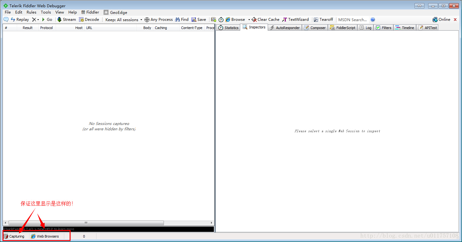Image resolution: width=462 pixels, height=242 pixels.
Task: Click the horizontal scrollbar thumb in session list
Action: (86, 223)
